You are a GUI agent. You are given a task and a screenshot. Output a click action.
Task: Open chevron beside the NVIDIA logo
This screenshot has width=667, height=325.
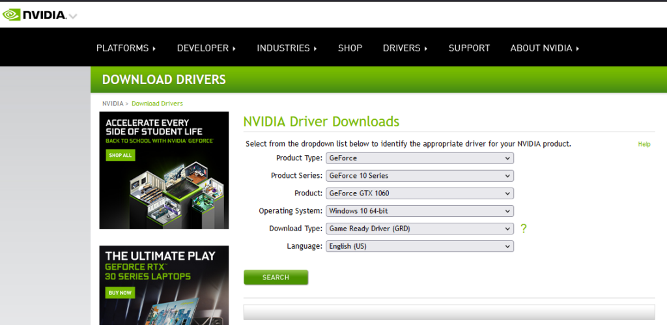coord(73,16)
